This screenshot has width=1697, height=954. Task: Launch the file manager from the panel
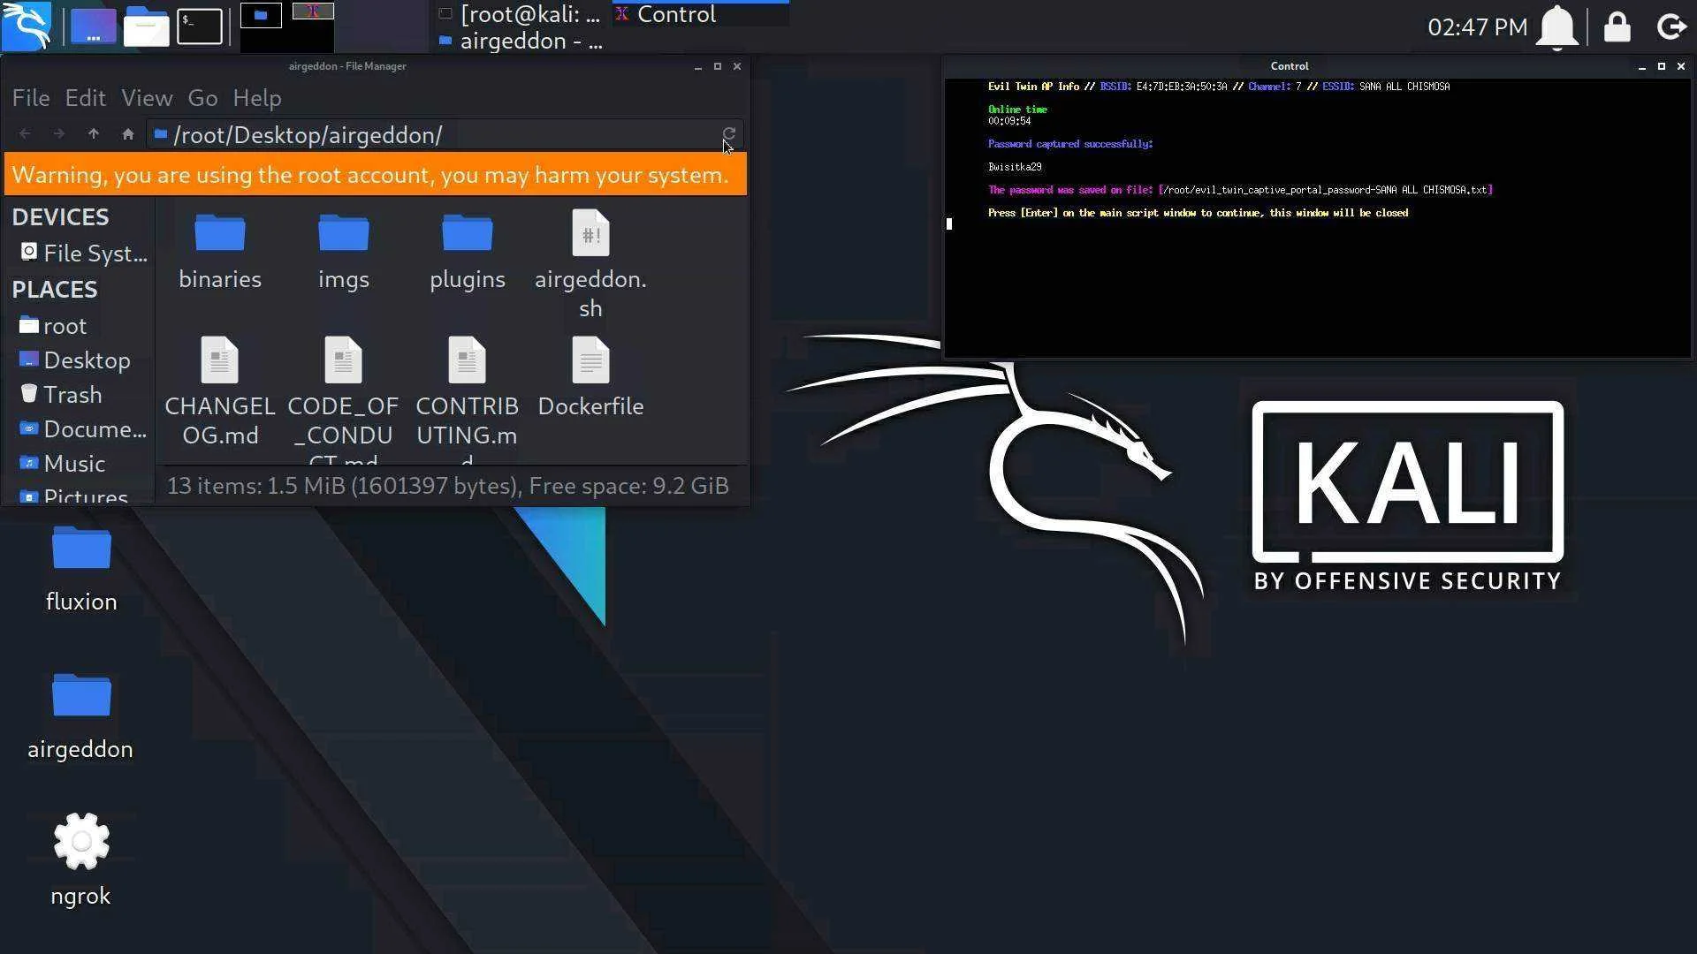(146, 26)
